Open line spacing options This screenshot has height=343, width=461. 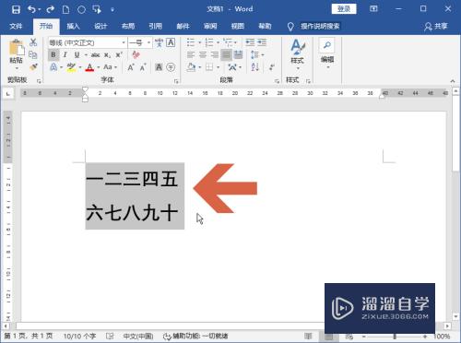click(257, 55)
